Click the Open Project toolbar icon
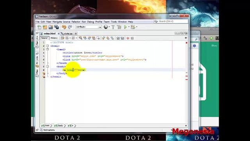This screenshot has width=250, height=141. coord(51,27)
